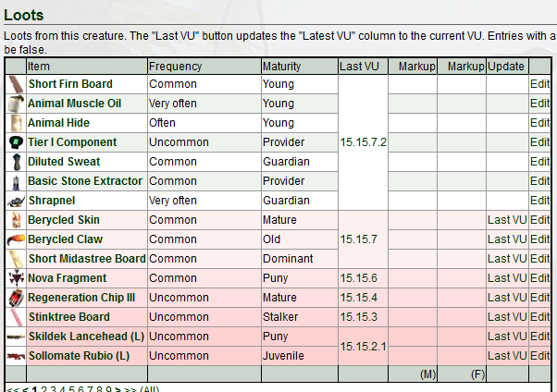Go to page 5 of loots
Image resolution: width=557 pixels, height=392 pixels.
(x=71, y=389)
